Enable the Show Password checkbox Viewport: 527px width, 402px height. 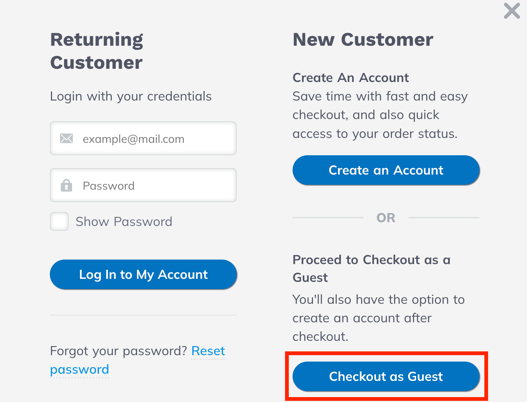[x=59, y=221]
